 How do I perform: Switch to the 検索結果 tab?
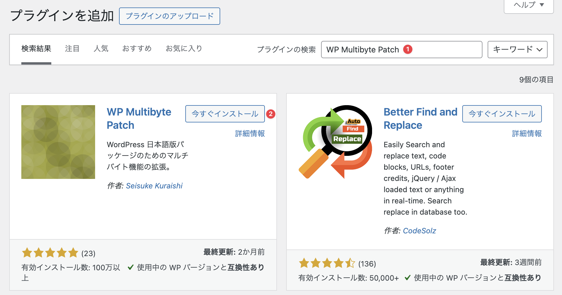tap(36, 49)
